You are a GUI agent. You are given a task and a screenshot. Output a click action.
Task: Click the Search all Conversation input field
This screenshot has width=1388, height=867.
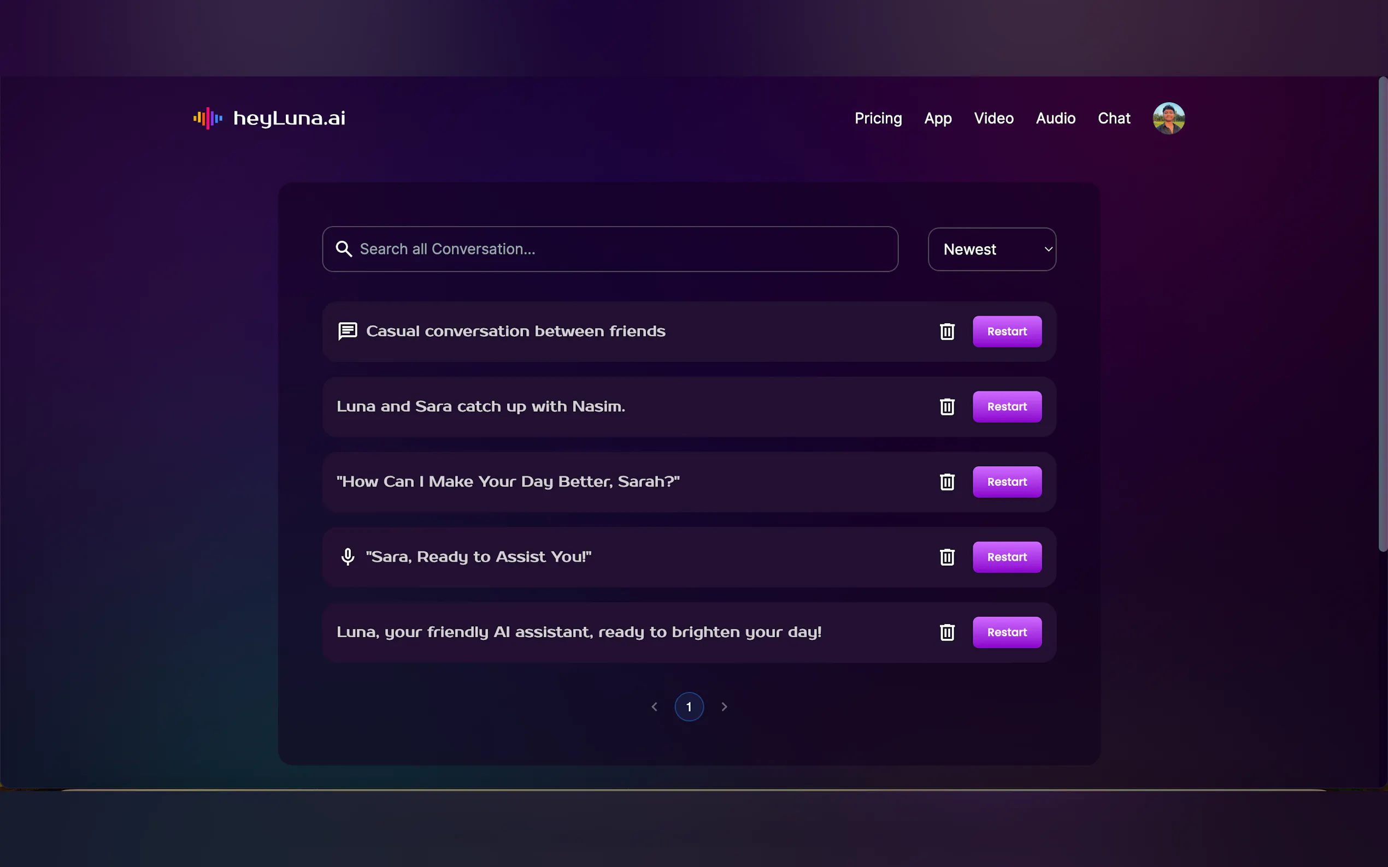[620, 249]
